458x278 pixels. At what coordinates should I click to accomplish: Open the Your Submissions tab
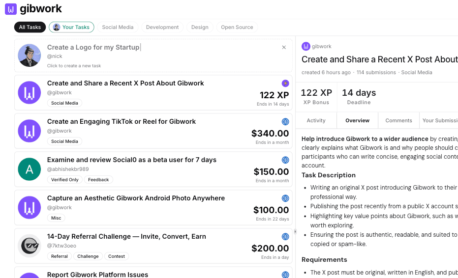pos(439,120)
